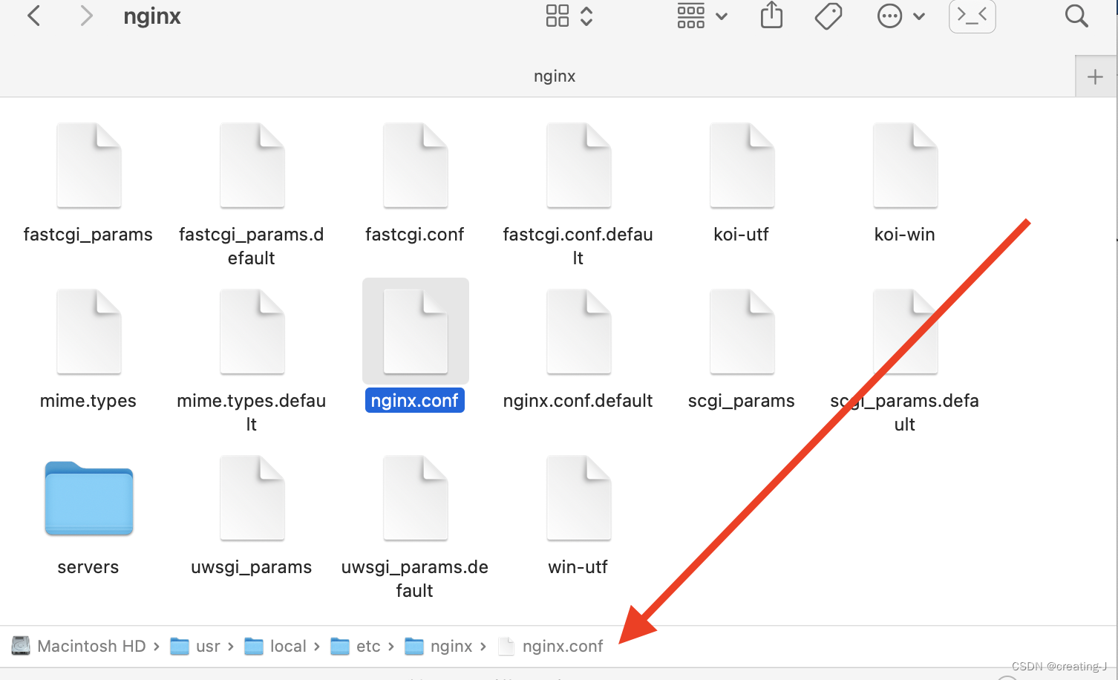Screen dimensions: 1118x680
Task: Go back with the left chevron button
Action: pos(33,16)
